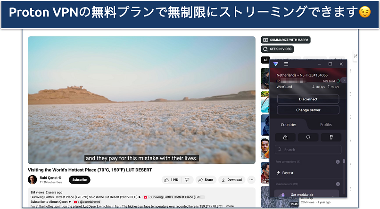Switch to the Countries tab
The width and height of the screenshot is (380, 209).
[x=289, y=125]
